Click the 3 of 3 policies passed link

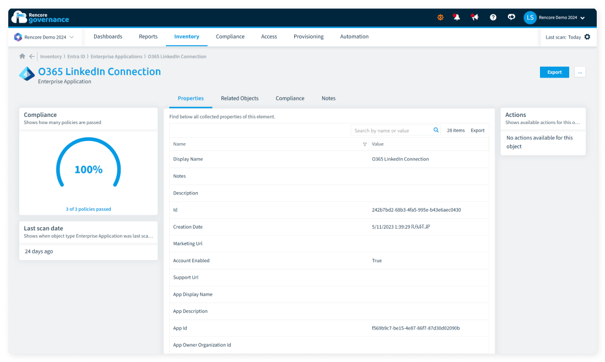(88, 209)
